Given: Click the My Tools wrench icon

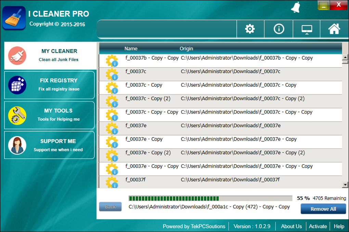Looking at the screenshot, I should tap(17, 115).
